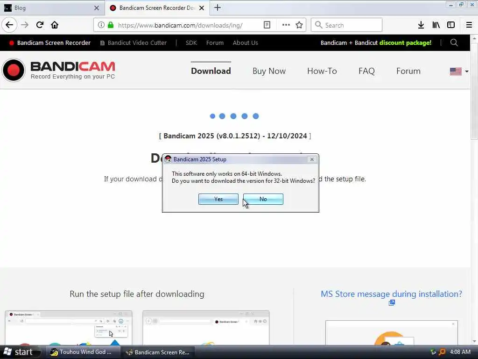Select the Bandicam Screen Recorder browser tab
This screenshot has height=359, width=478.
(x=157, y=8)
